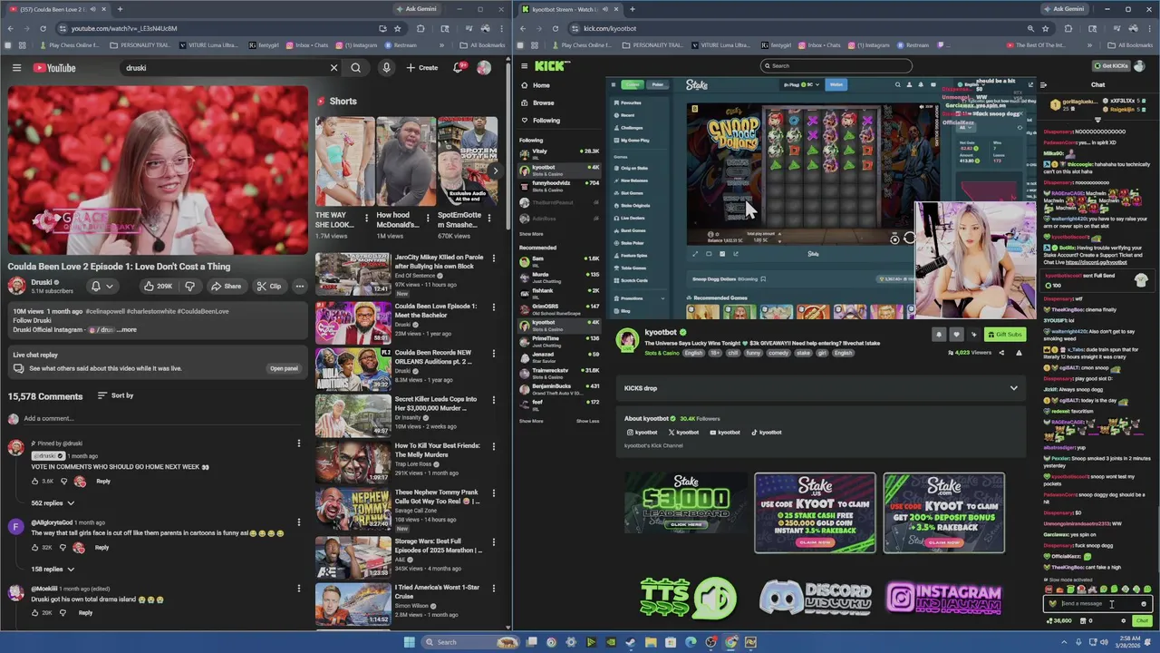Report the kyootbot stream with warning icon
The width and height of the screenshot is (1160, 653).
1019,353
